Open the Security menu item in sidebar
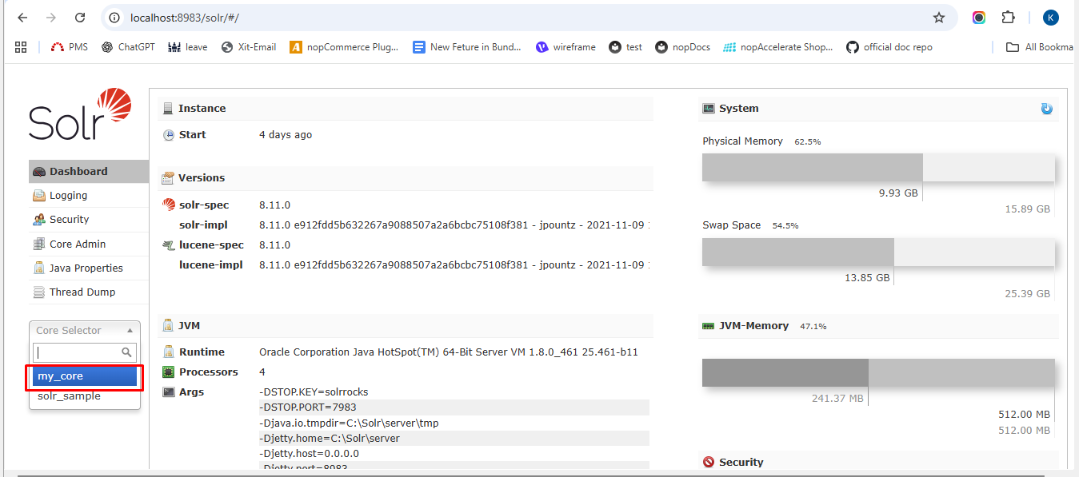This screenshot has width=1079, height=477. 69,220
